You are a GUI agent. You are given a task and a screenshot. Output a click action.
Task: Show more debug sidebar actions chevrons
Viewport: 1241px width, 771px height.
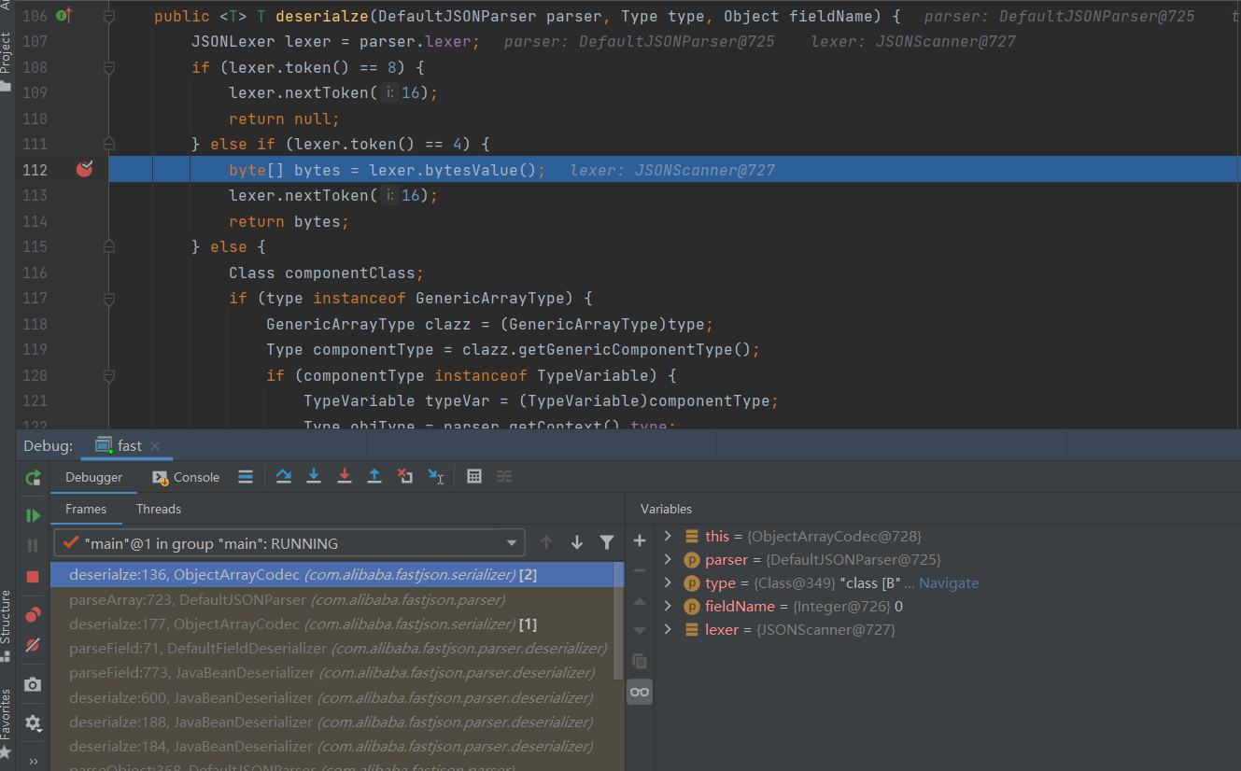pos(34,762)
